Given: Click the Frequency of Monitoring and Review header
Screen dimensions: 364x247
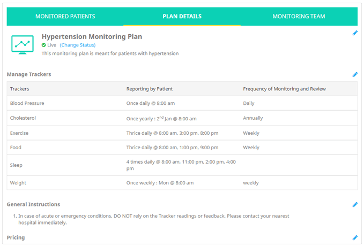Looking at the screenshot, I should tap(284, 89).
